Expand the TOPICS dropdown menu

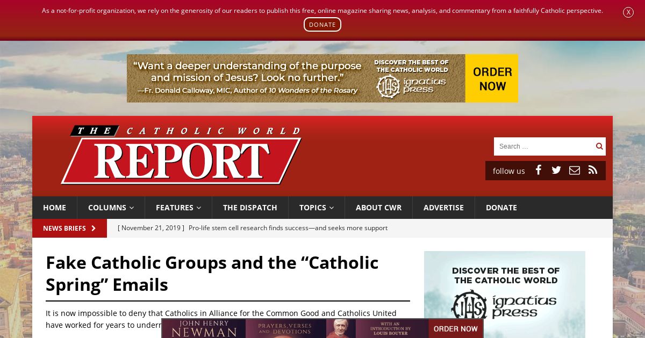(317, 208)
